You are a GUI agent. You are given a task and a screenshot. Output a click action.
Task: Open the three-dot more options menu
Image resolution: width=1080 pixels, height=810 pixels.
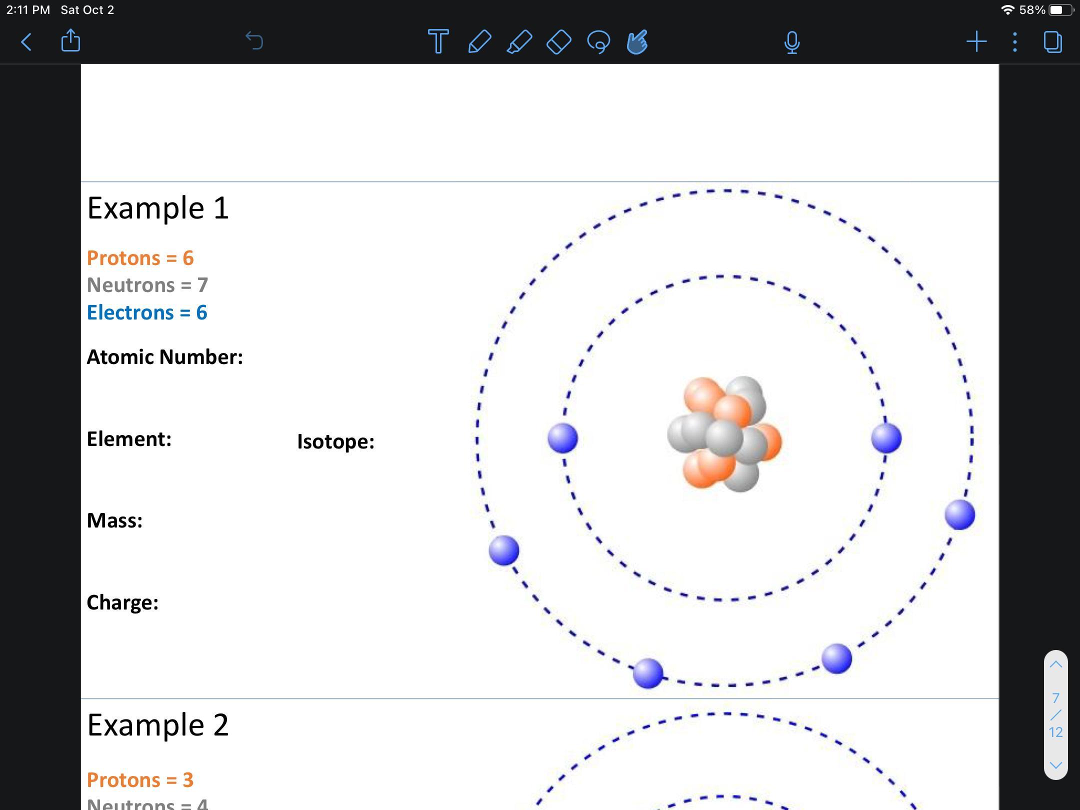coord(1014,42)
